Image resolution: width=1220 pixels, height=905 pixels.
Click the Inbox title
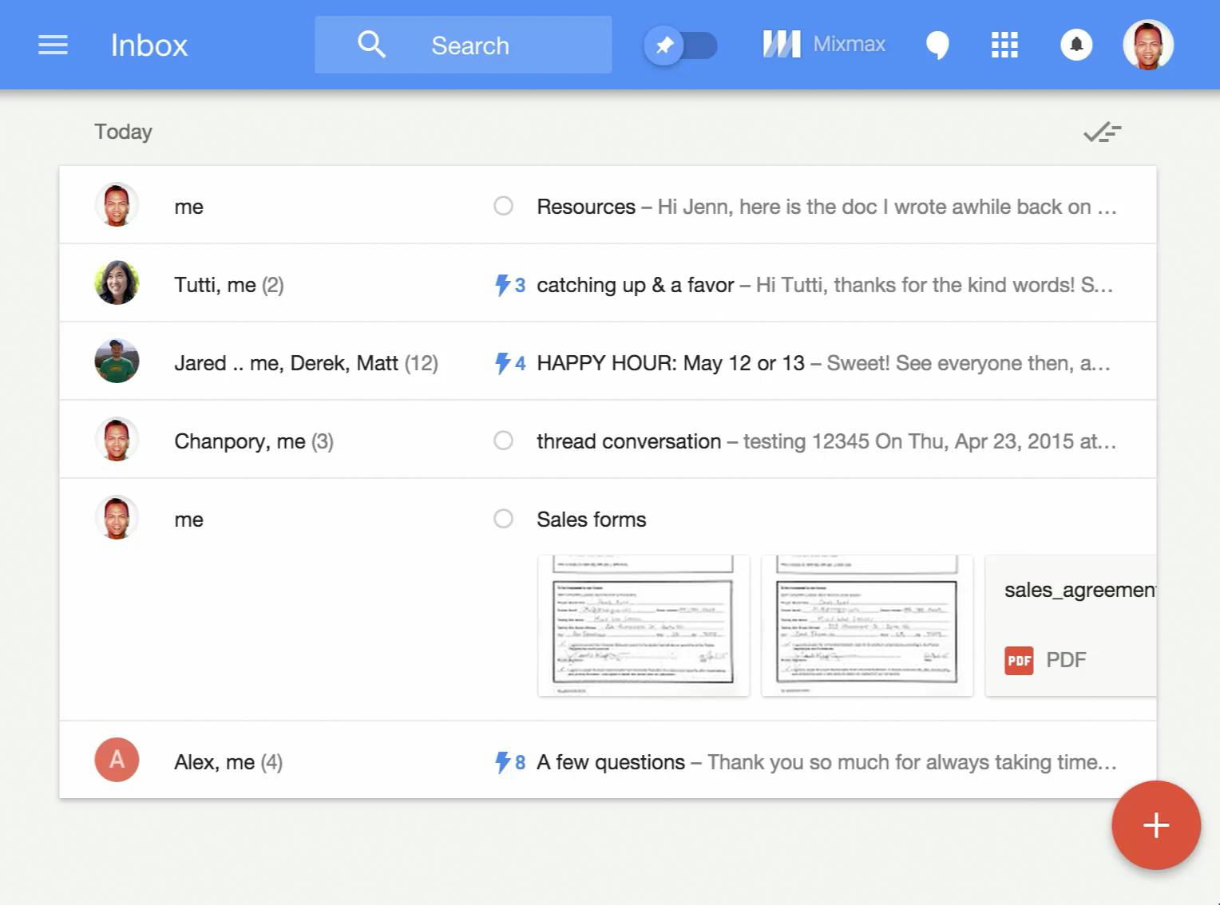[x=149, y=45]
